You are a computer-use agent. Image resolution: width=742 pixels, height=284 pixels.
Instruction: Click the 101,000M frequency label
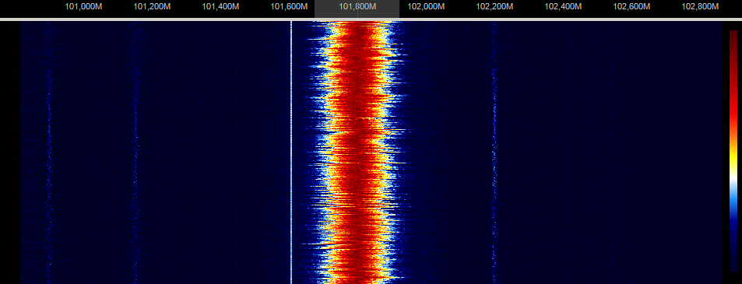point(84,7)
